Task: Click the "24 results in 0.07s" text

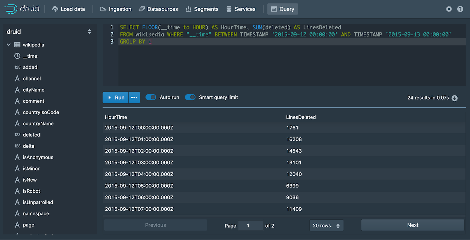Action: 428,97
